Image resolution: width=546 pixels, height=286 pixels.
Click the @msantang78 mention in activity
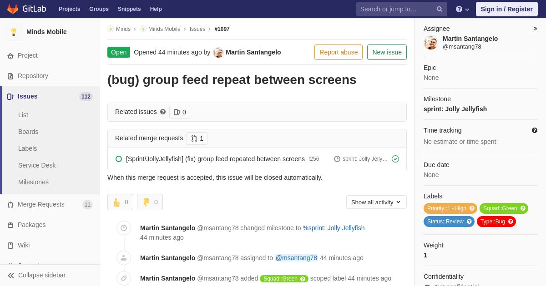(x=296, y=258)
